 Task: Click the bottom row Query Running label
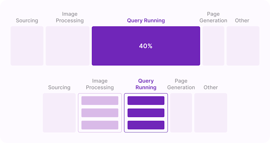[146, 84]
